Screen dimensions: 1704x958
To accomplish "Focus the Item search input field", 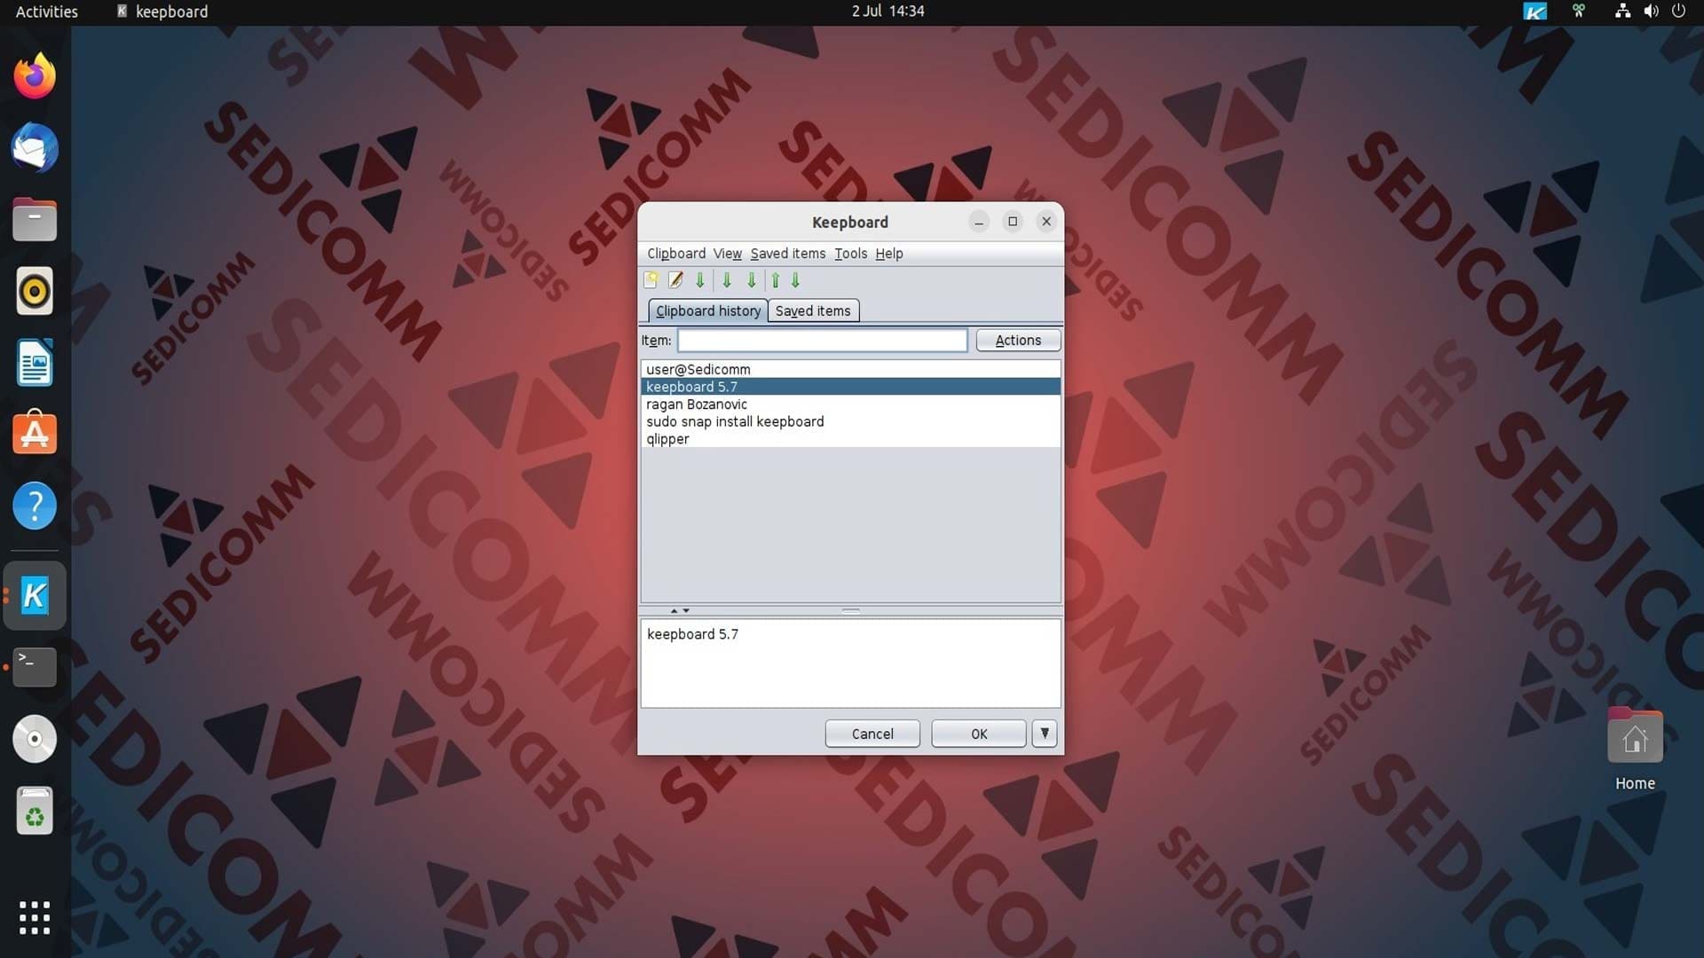I will pos(822,340).
